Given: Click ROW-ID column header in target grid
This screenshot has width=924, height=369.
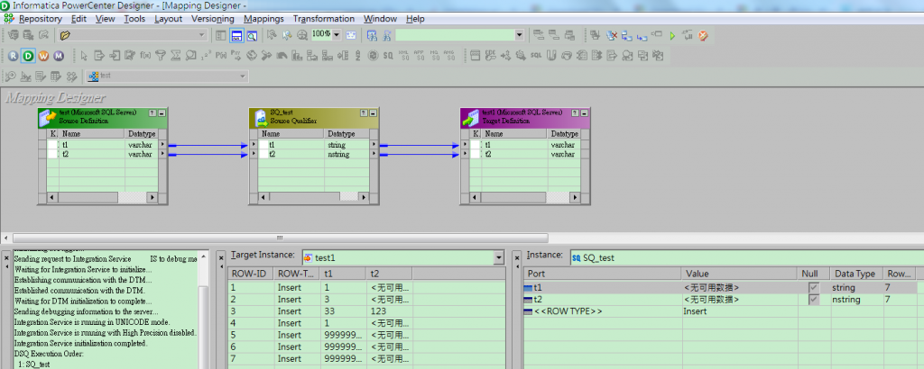Looking at the screenshot, I should click(251, 274).
